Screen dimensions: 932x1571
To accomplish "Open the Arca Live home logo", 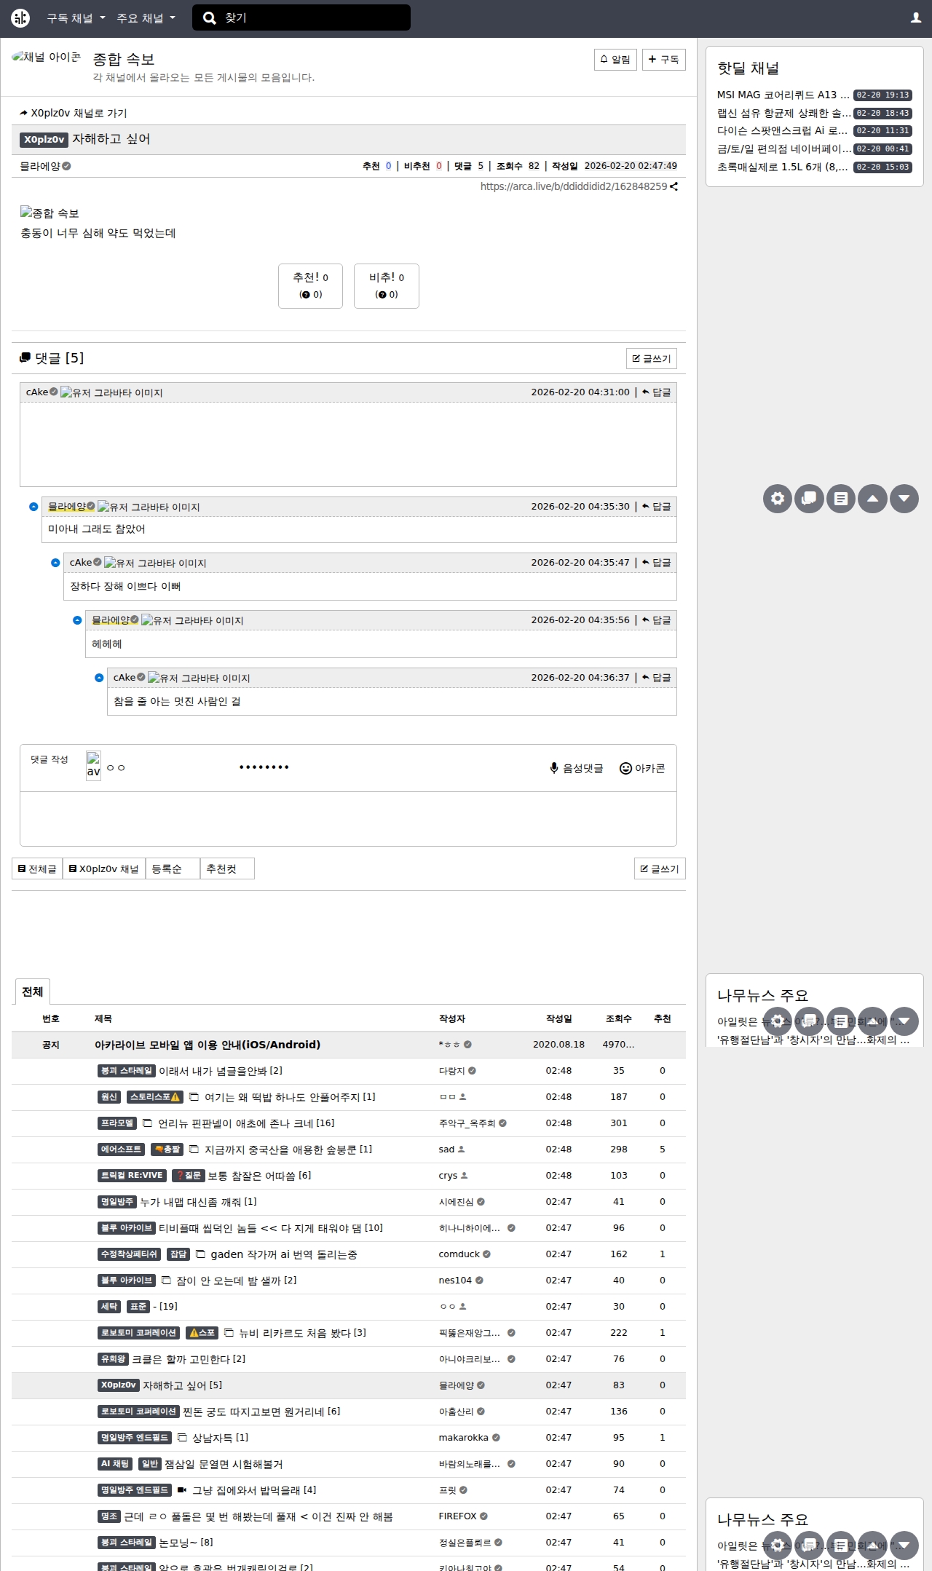I will pos(20,18).
